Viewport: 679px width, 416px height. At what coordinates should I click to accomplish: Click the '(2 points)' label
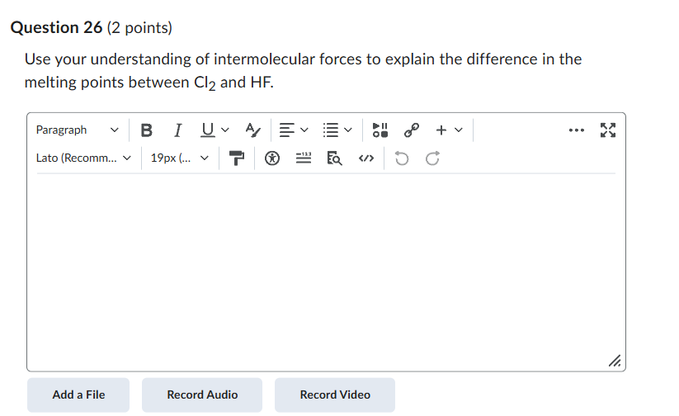pos(139,27)
